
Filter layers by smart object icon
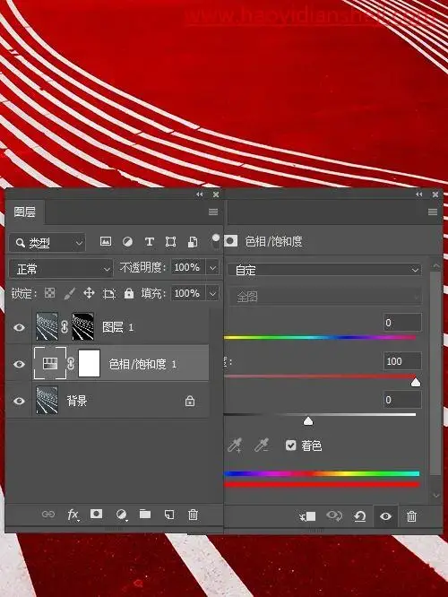(x=193, y=242)
